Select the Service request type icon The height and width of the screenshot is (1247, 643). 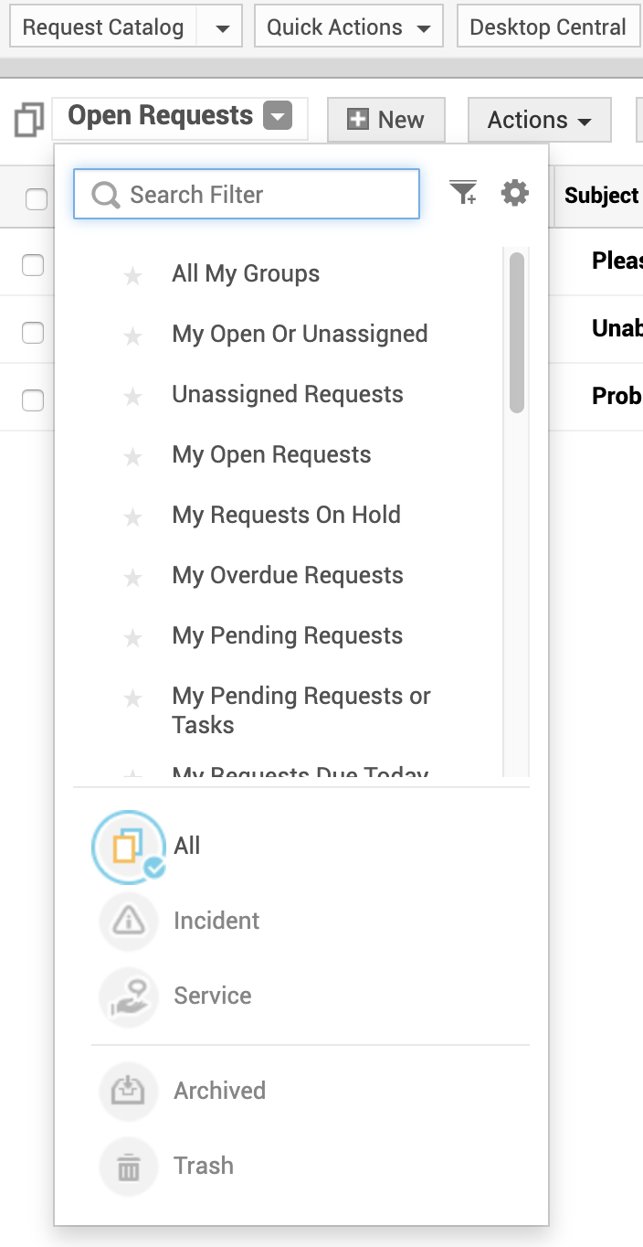click(129, 996)
